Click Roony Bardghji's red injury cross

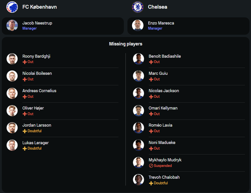(x=25, y=62)
